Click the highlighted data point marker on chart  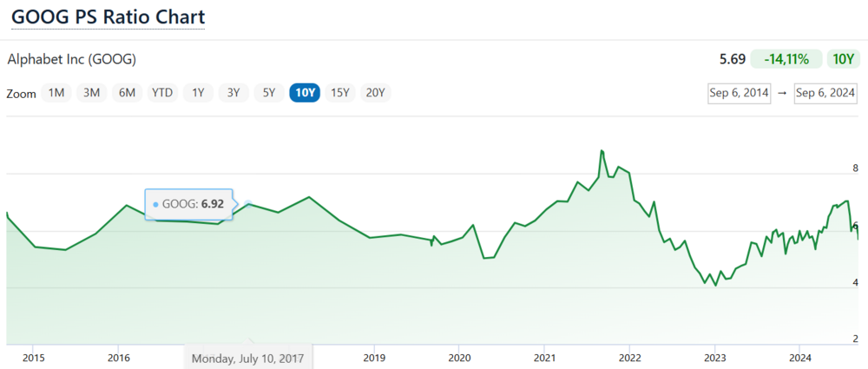click(248, 204)
